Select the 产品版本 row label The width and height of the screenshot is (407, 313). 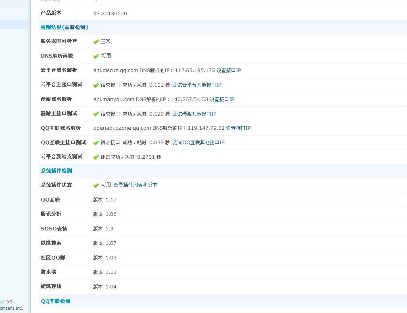[x=51, y=13]
